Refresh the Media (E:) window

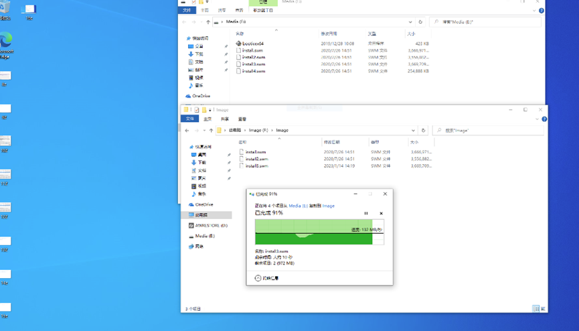pyautogui.click(x=420, y=22)
